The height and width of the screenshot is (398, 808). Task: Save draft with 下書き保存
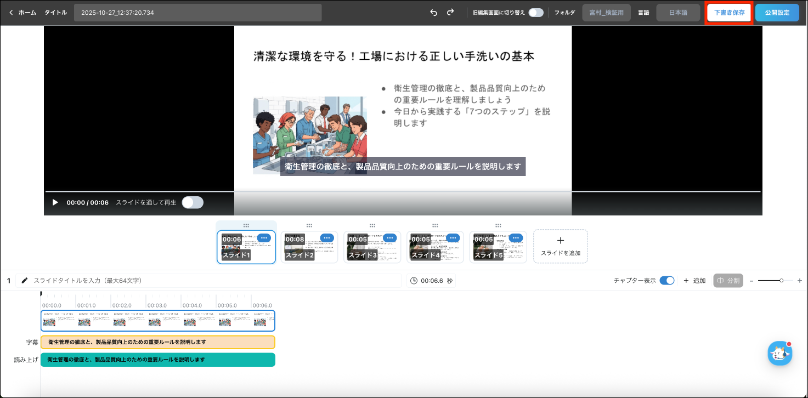pyautogui.click(x=729, y=13)
